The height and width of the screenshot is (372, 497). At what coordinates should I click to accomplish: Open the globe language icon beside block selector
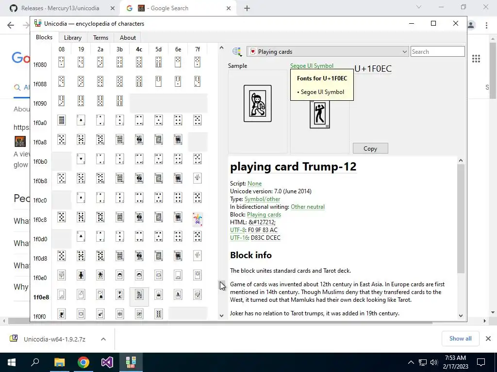click(x=236, y=51)
